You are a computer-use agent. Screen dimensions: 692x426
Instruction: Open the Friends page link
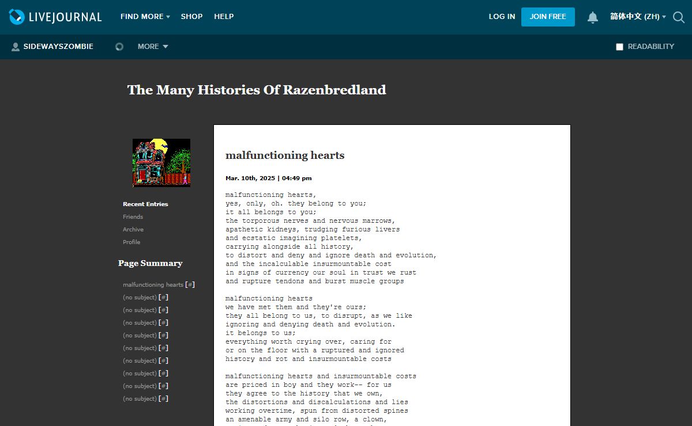(x=133, y=217)
